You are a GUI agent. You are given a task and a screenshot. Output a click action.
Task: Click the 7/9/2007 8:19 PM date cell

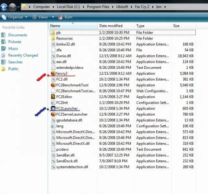point(113,161)
